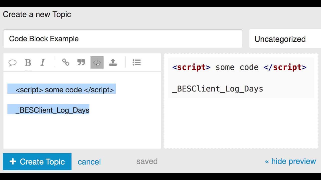Open the upload file dialog

pyautogui.click(x=113, y=62)
